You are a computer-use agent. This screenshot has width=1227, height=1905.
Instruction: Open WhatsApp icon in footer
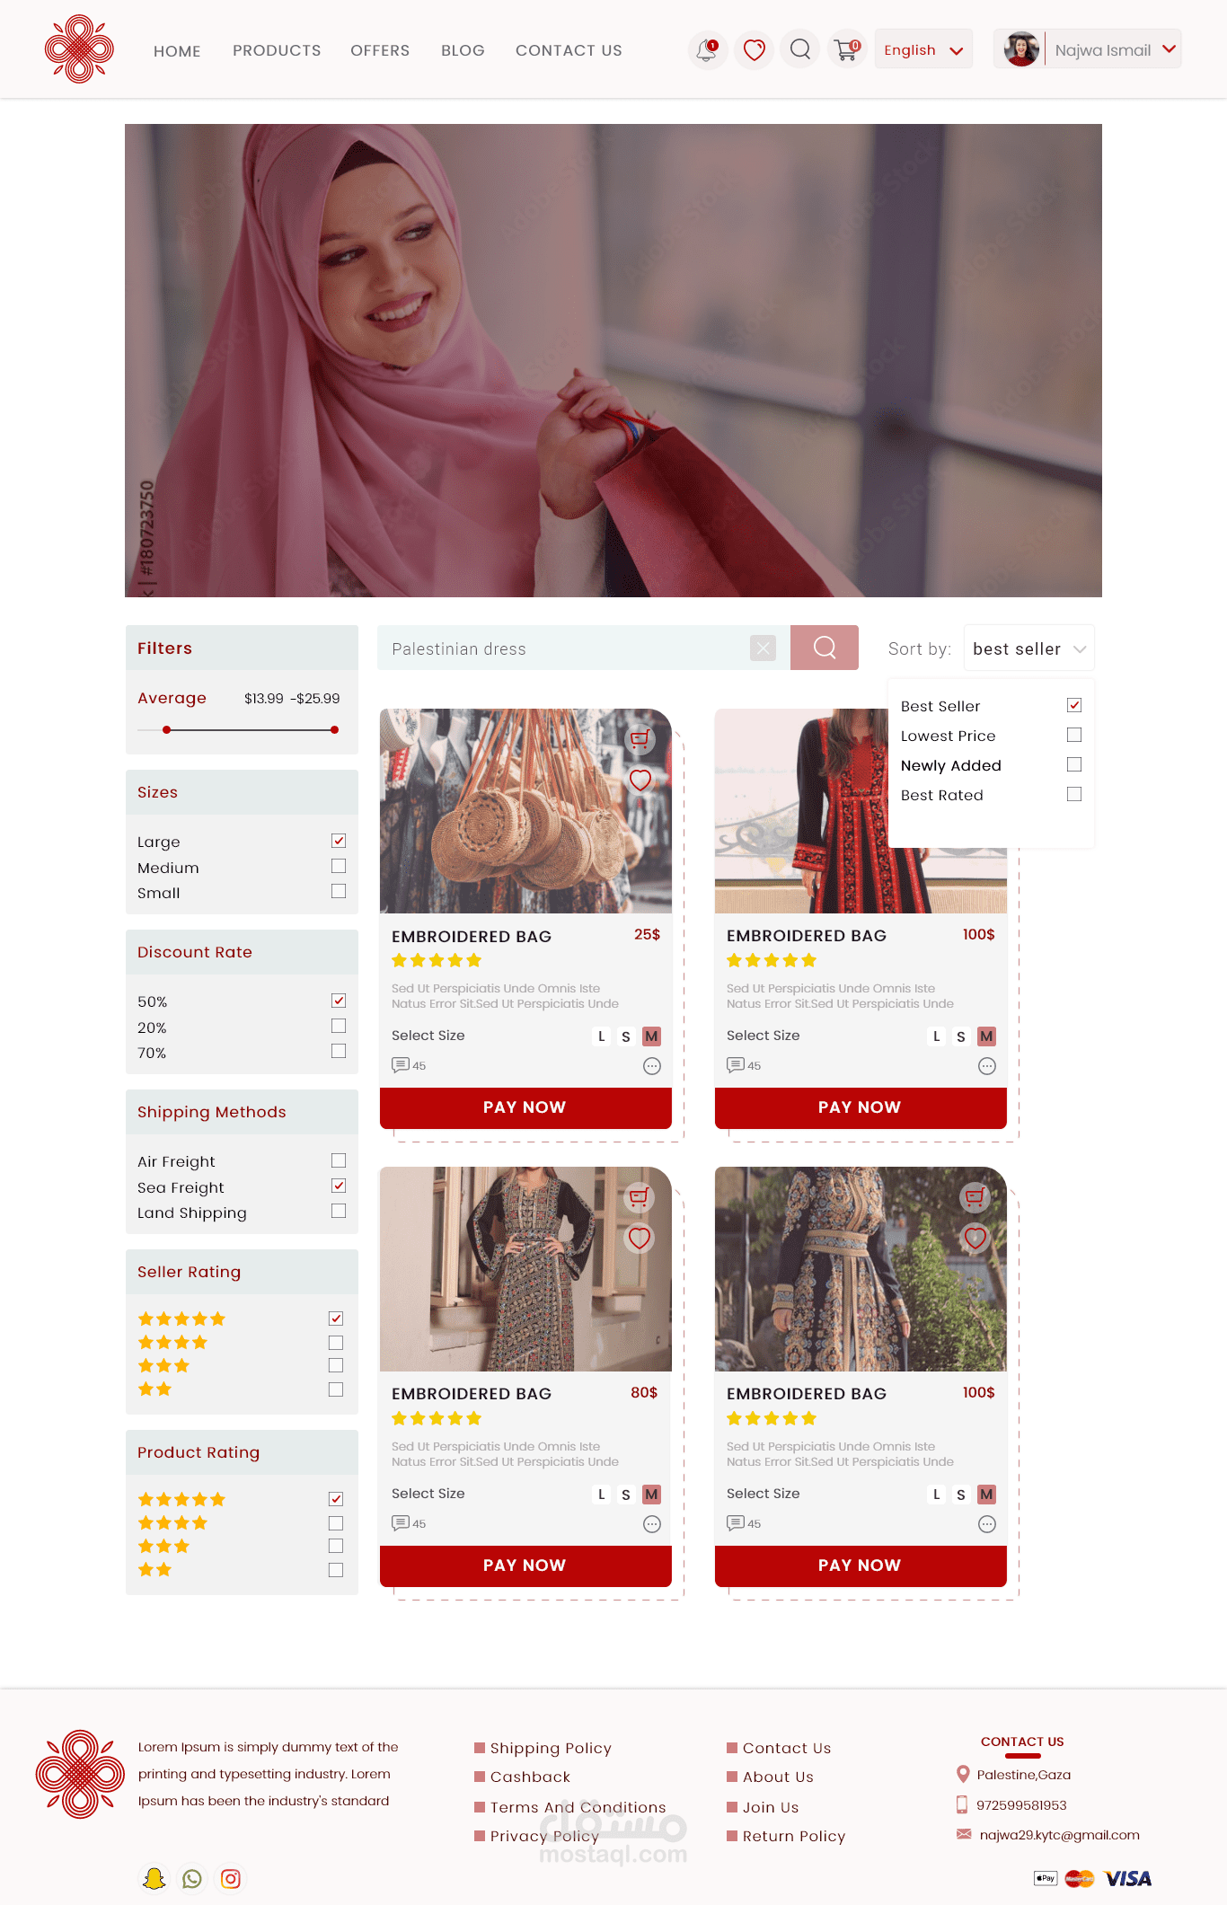[192, 1878]
